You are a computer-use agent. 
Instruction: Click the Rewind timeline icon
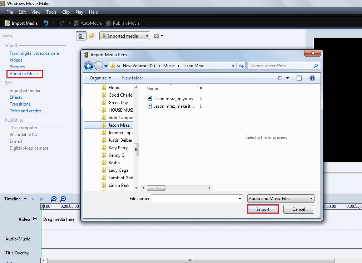tap(33, 199)
